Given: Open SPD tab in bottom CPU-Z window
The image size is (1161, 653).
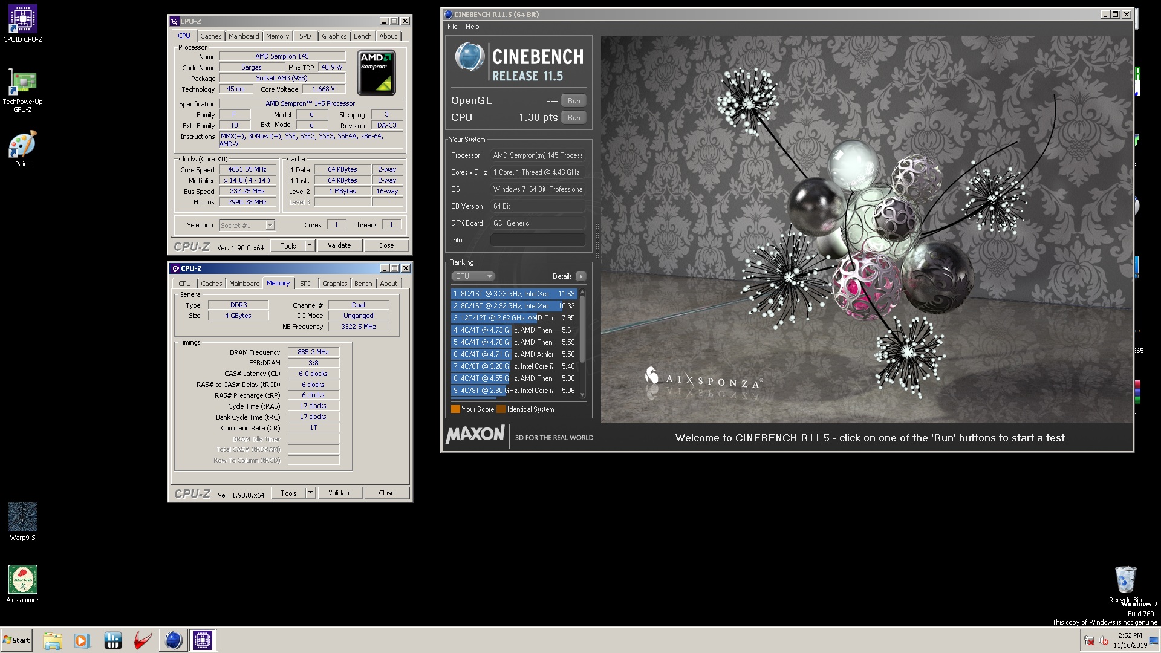Looking at the screenshot, I should [306, 284].
